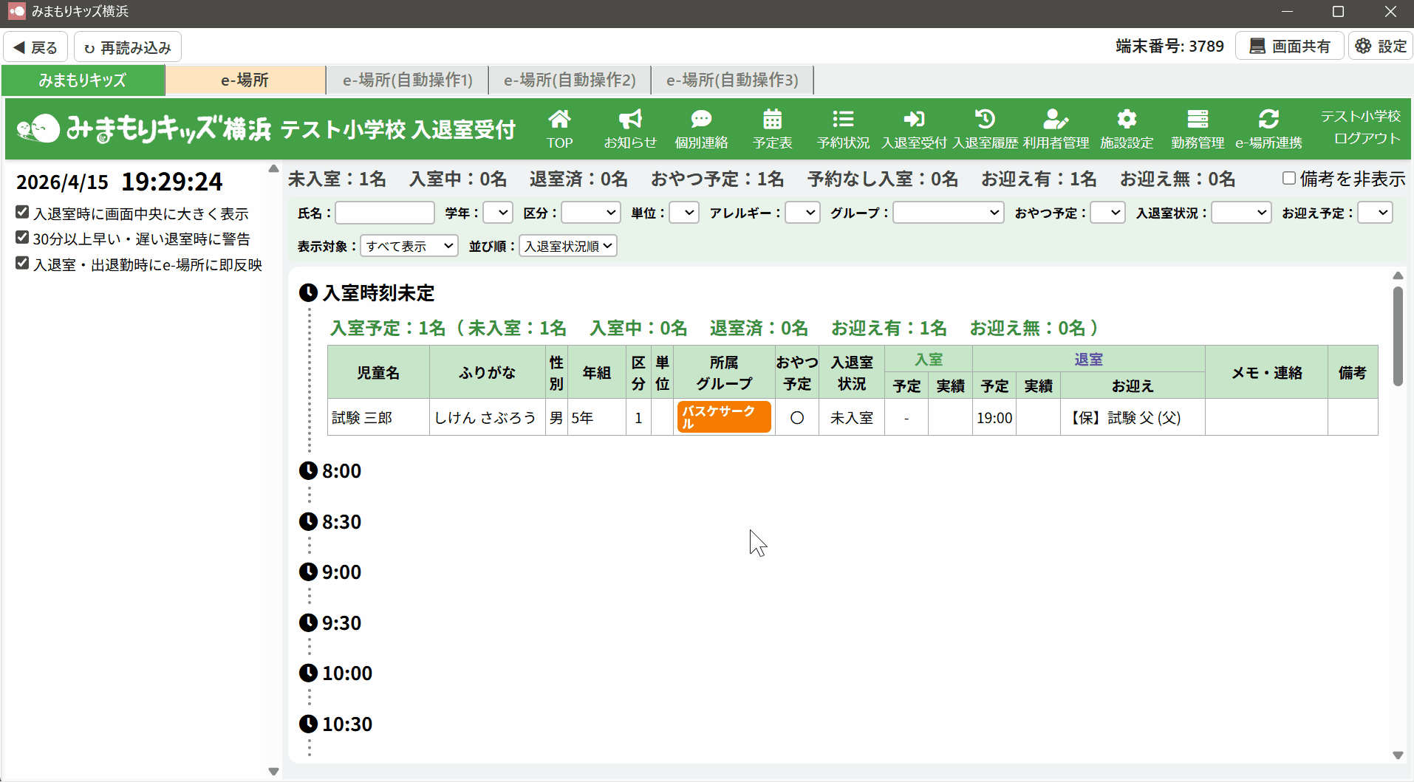Click the ログアウト link
1414x782 pixels.
[x=1367, y=139]
